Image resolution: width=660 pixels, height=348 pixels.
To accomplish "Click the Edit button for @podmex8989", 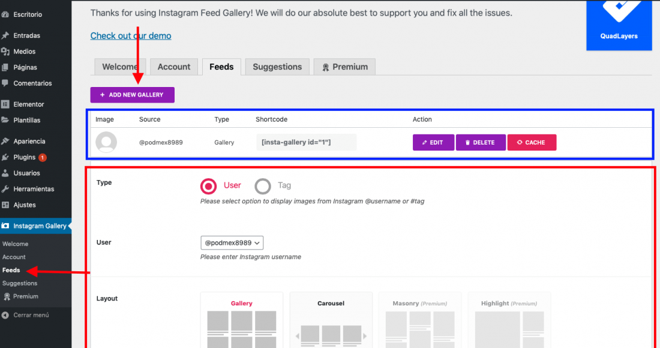I will click(x=433, y=143).
